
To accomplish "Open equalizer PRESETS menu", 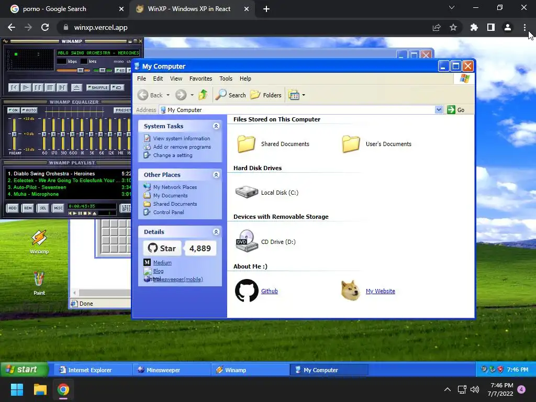I will click(x=122, y=110).
